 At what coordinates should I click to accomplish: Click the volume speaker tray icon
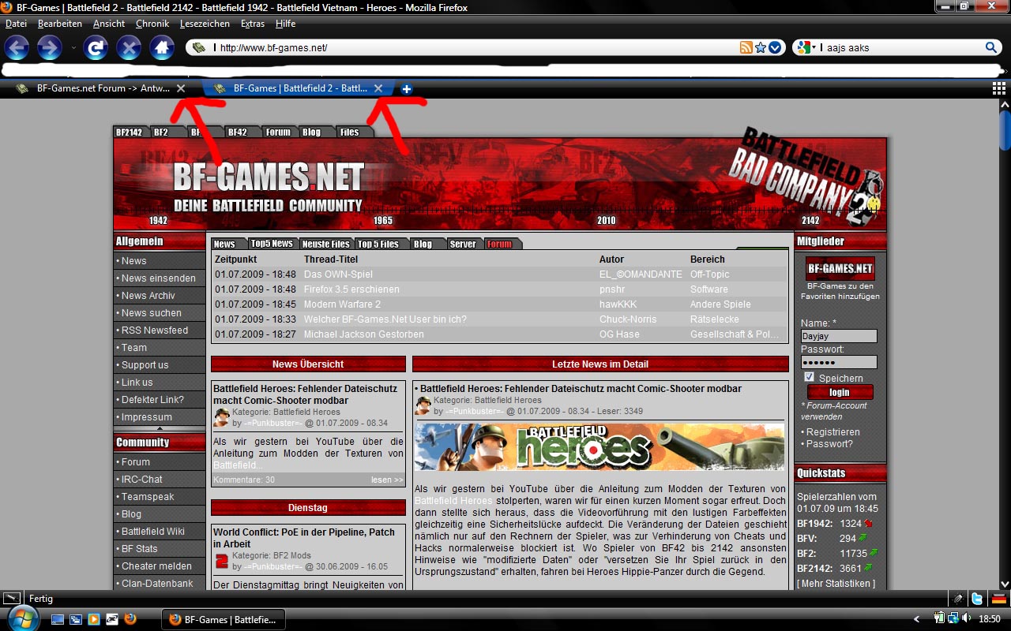[966, 619]
